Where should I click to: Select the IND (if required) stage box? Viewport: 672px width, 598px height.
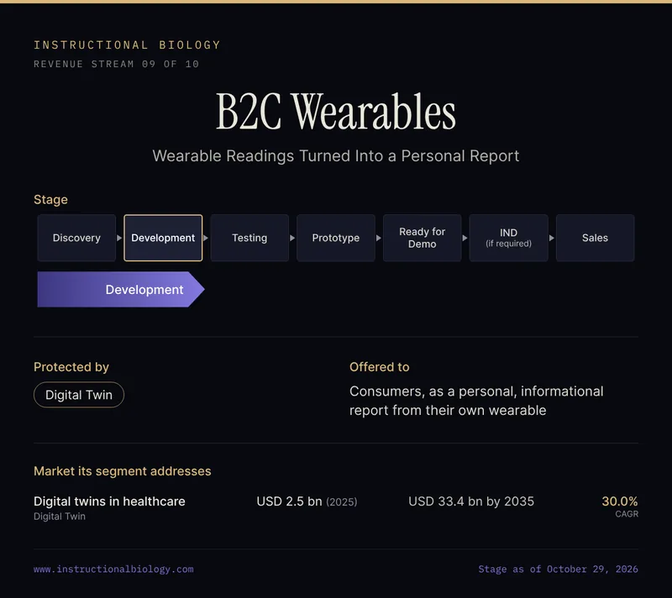[x=509, y=238]
